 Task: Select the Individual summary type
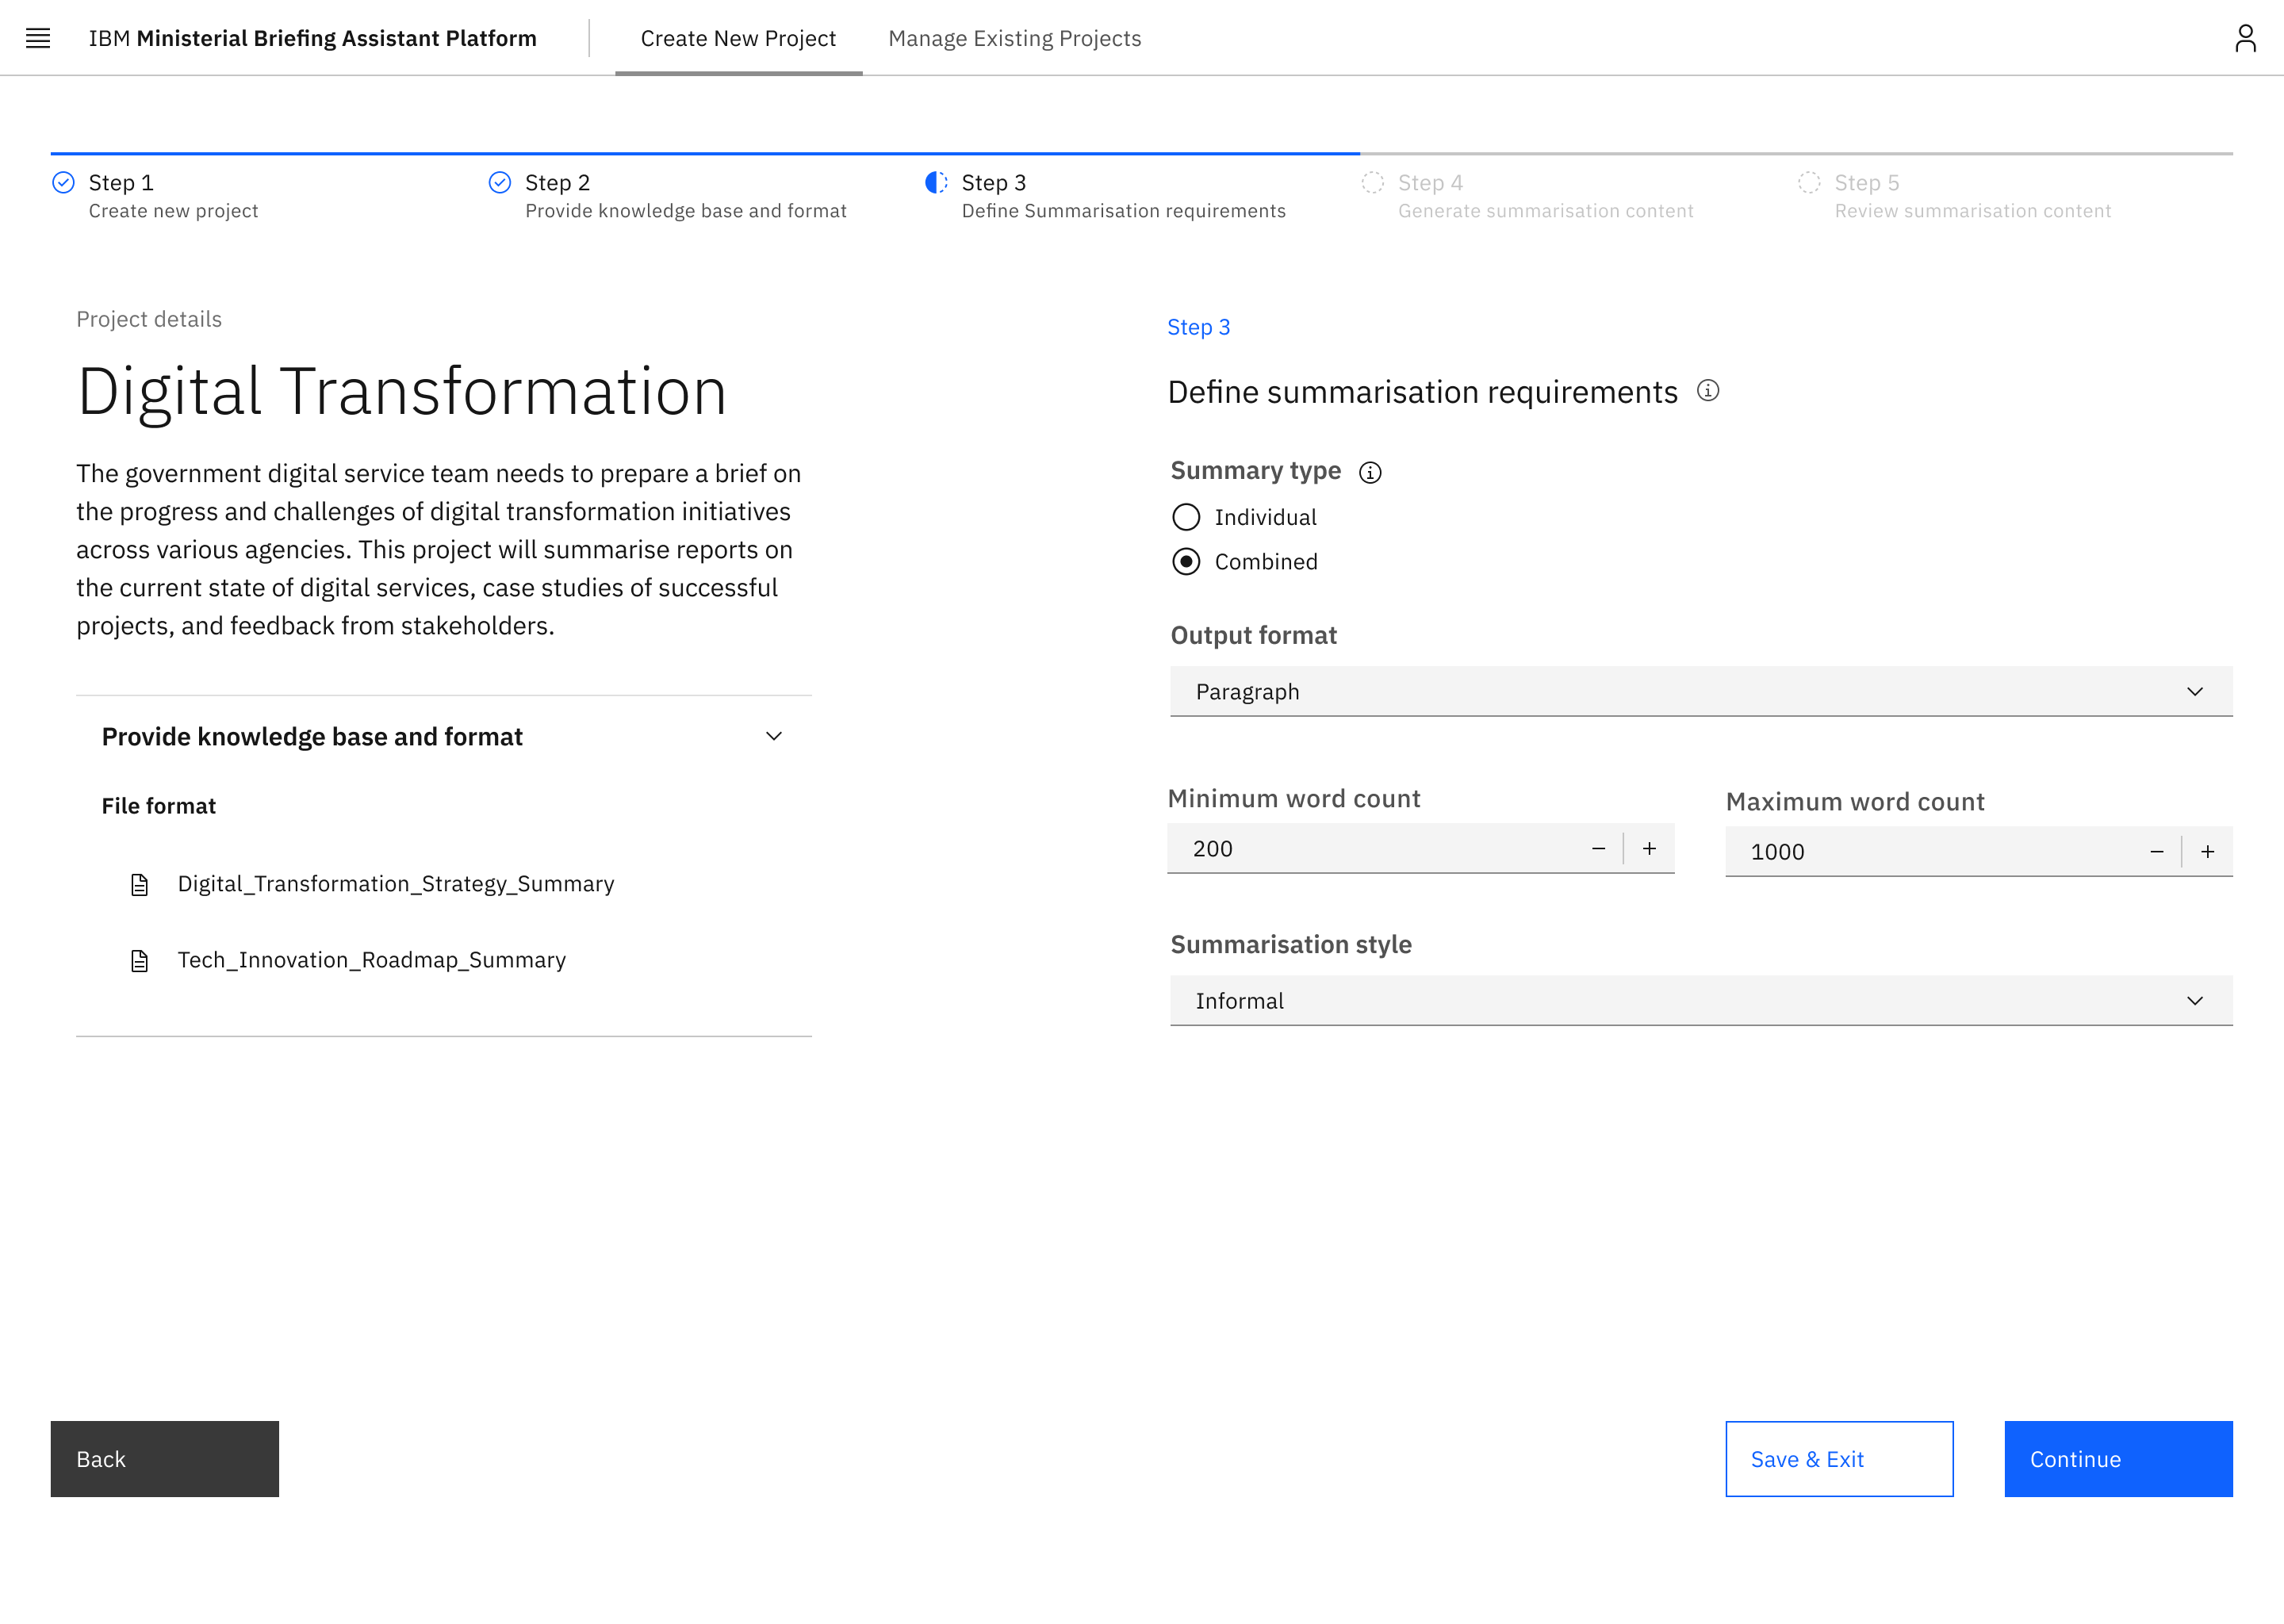(1186, 517)
